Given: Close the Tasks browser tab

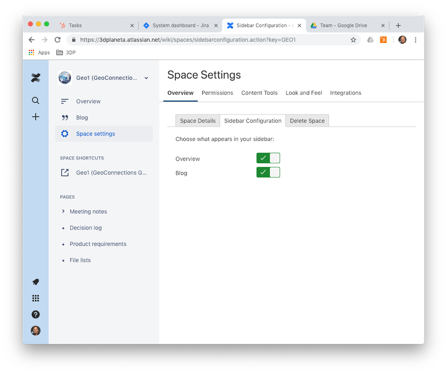Looking at the screenshot, I should coord(132,25).
